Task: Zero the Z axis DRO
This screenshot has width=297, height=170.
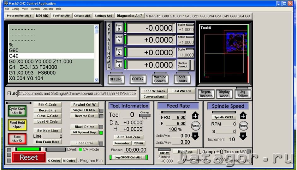Action: pos(119,52)
